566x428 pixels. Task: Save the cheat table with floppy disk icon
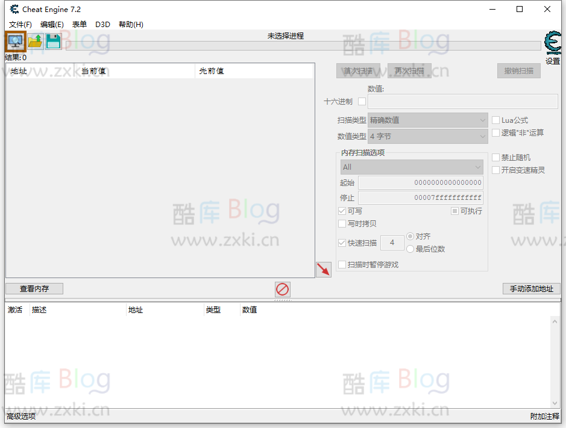(53, 41)
